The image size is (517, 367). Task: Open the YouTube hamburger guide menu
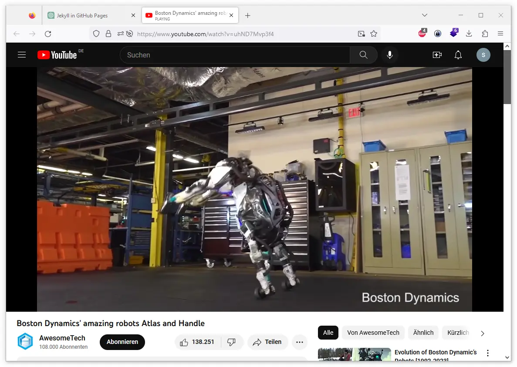tap(22, 55)
